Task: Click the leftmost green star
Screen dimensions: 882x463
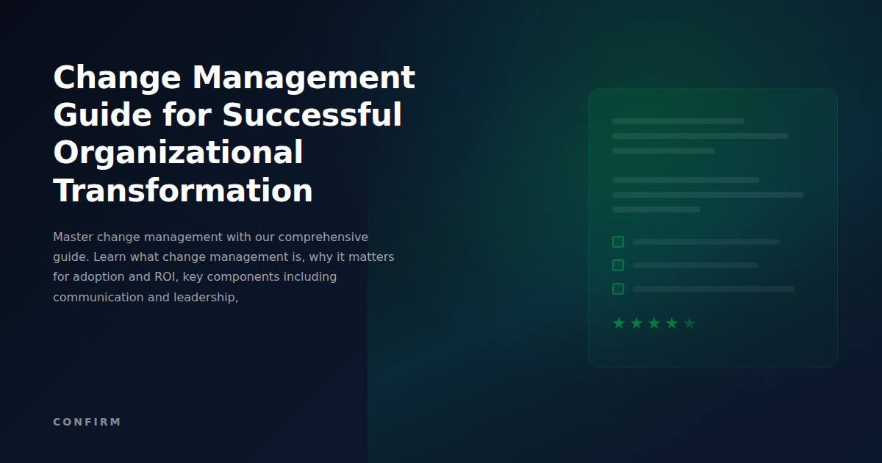Action: [x=617, y=322]
